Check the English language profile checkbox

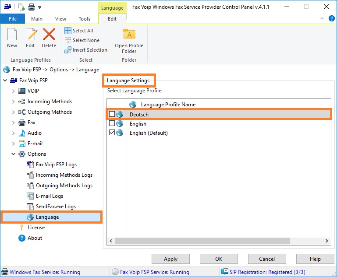pos(112,123)
